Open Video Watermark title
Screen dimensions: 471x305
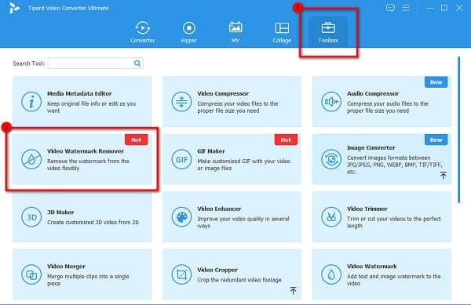click(372, 267)
